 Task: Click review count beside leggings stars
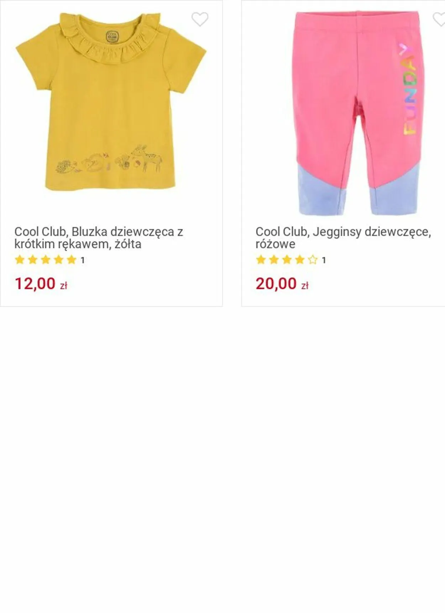[x=324, y=260]
